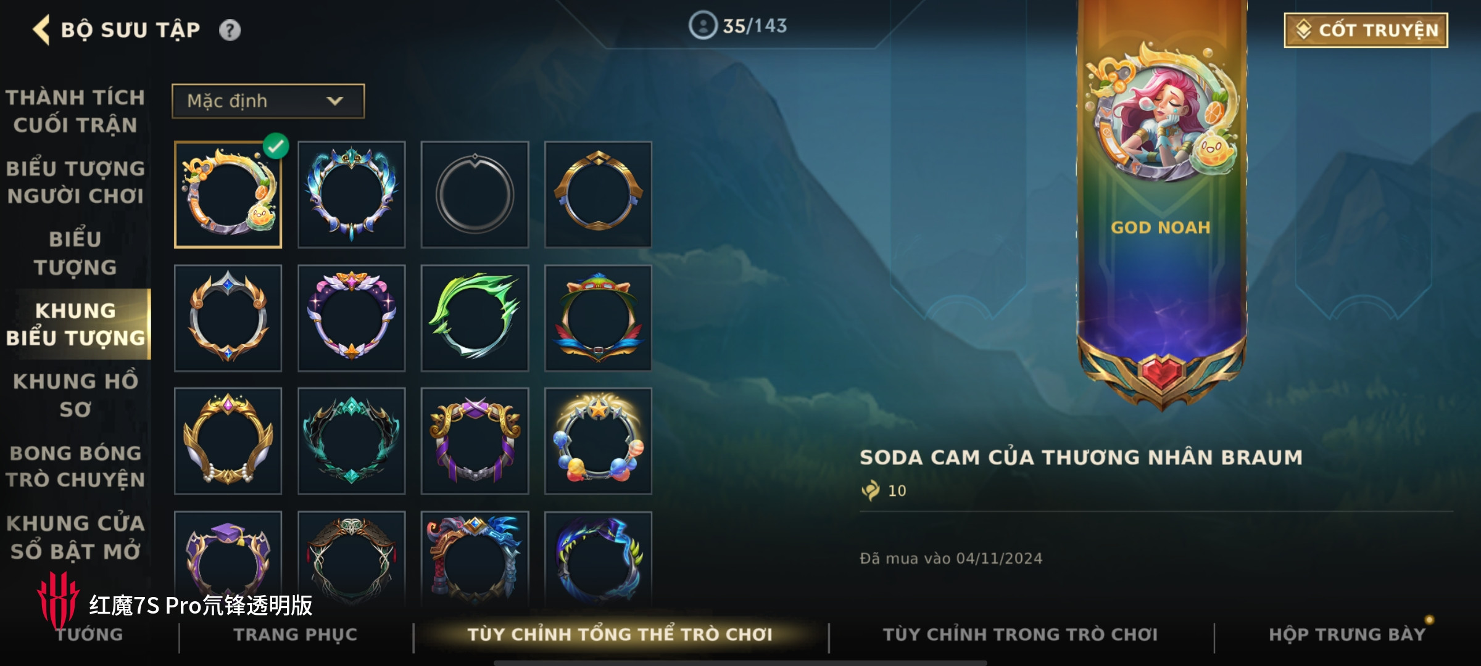Go back with the left arrow icon
This screenshot has width=1481, height=666.
[41, 30]
